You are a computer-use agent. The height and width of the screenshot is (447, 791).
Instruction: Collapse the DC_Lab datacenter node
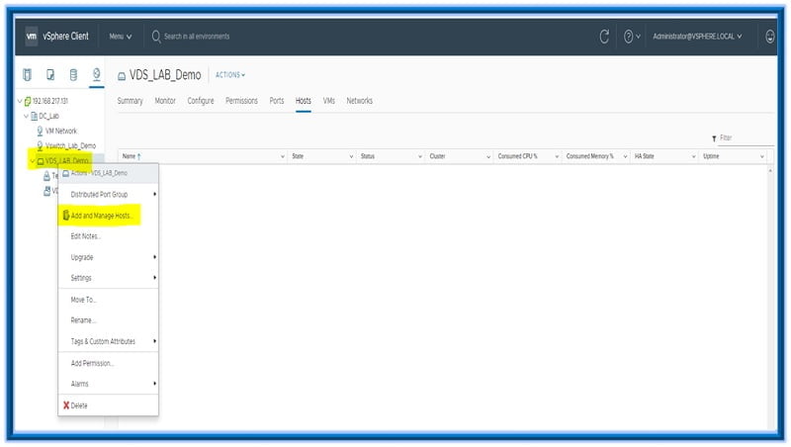click(x=28, y=116)
